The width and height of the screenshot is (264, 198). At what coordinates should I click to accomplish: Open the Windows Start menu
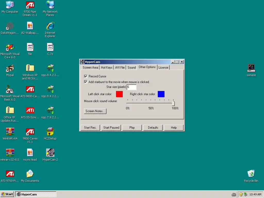click(x=7, y=194)
